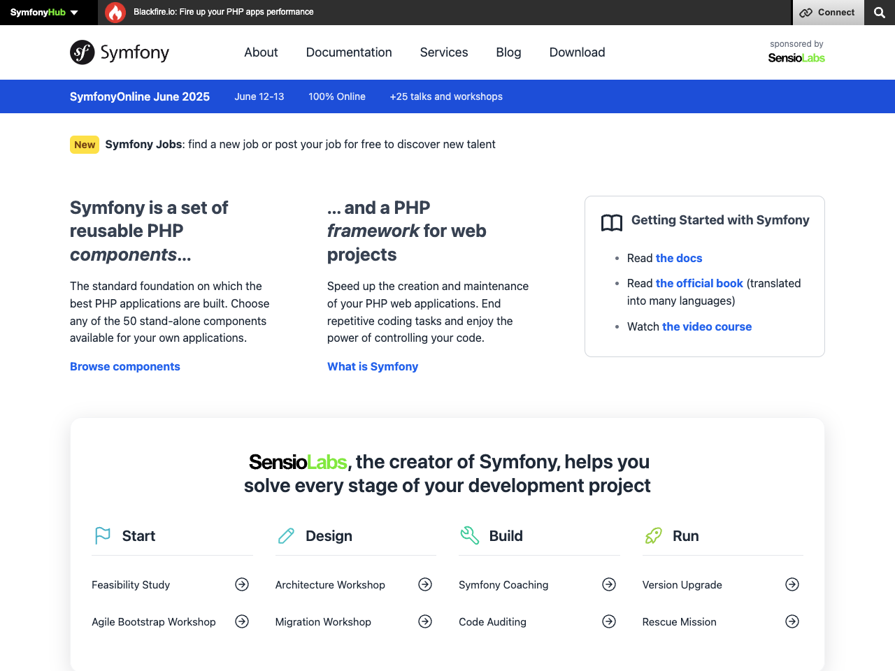Open the Blog menu item
Screen dimensions: 895x671
pos(508,52)
